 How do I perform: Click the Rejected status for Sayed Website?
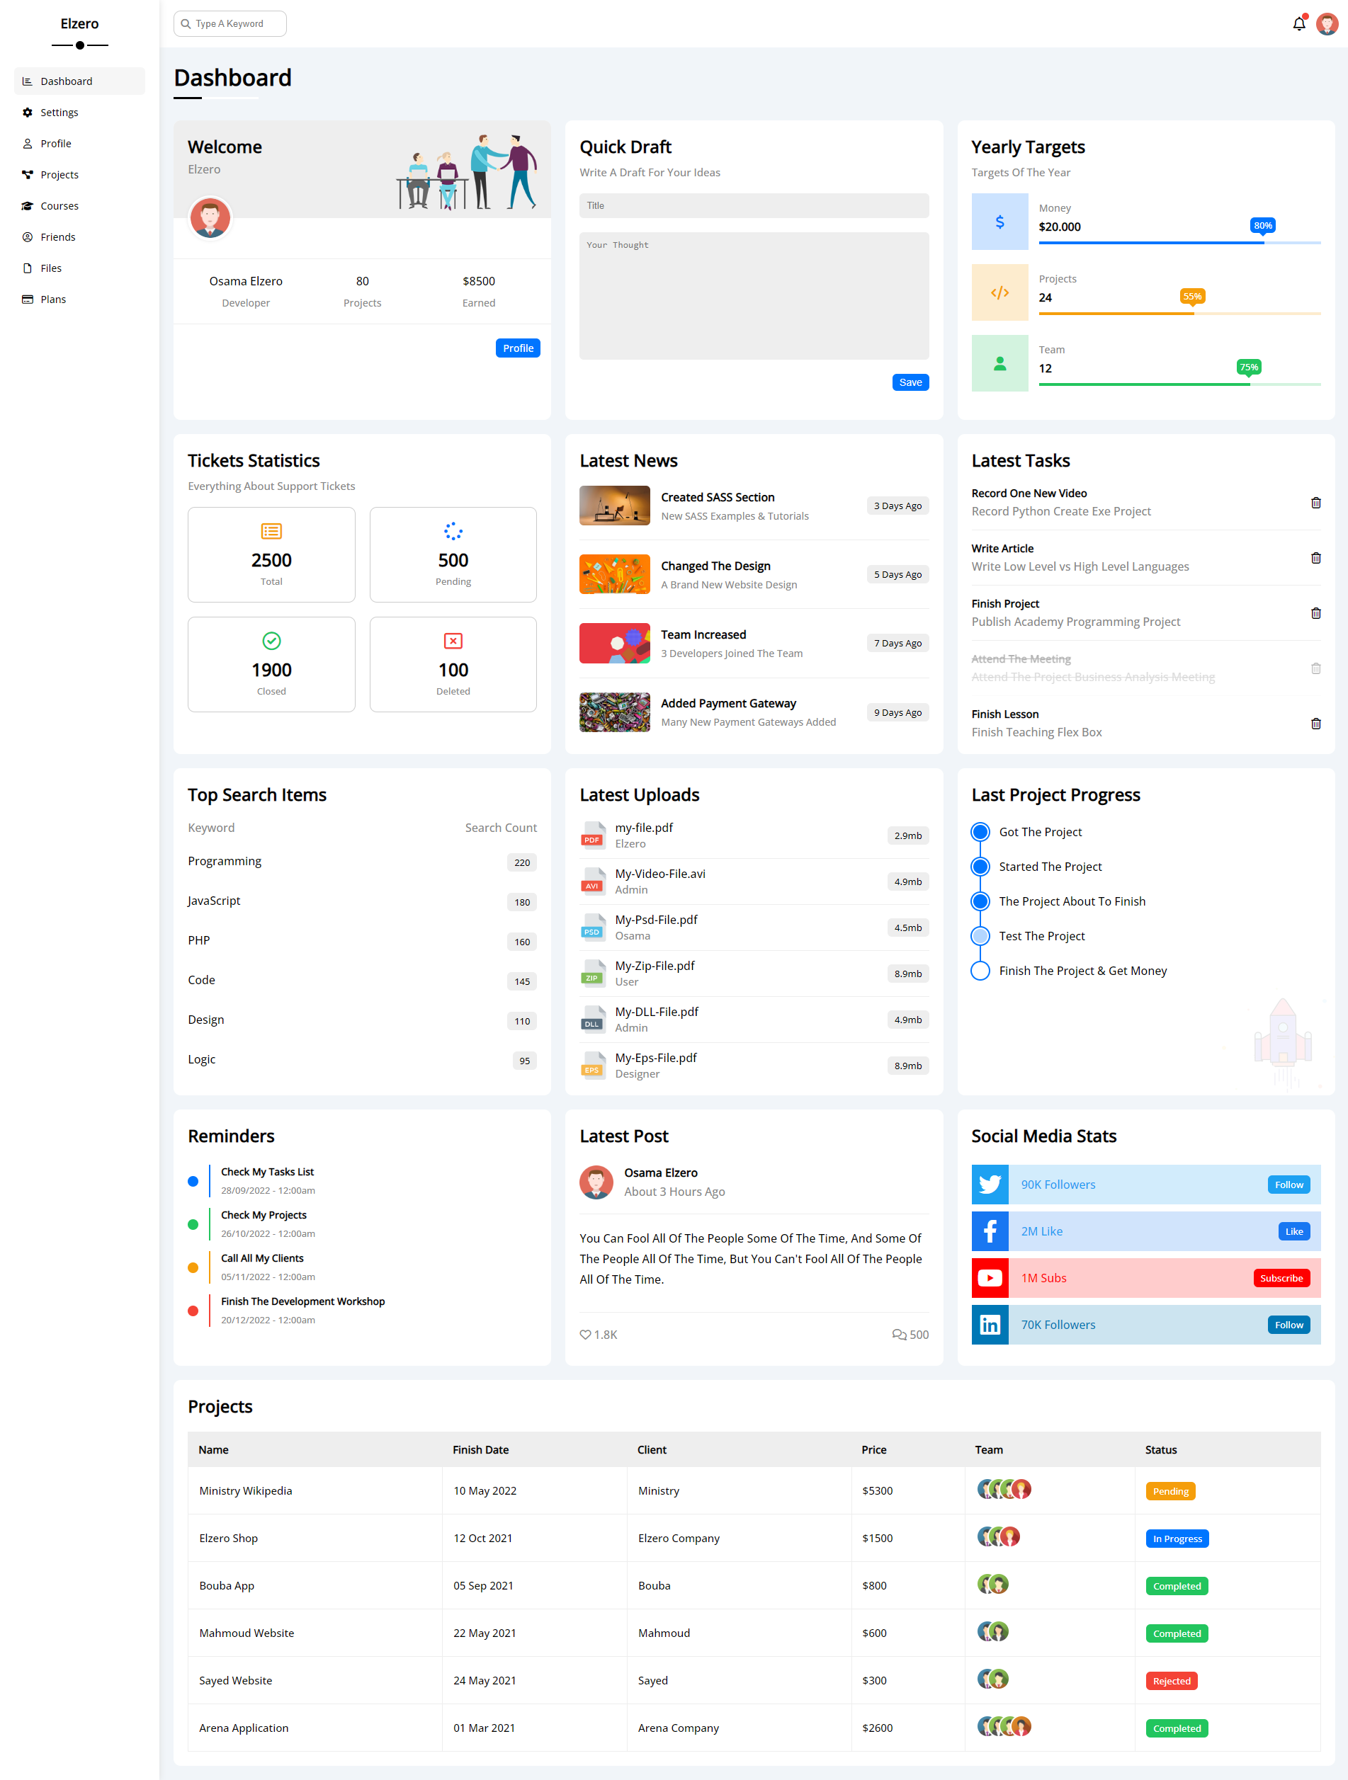tap(1171, 1681)
